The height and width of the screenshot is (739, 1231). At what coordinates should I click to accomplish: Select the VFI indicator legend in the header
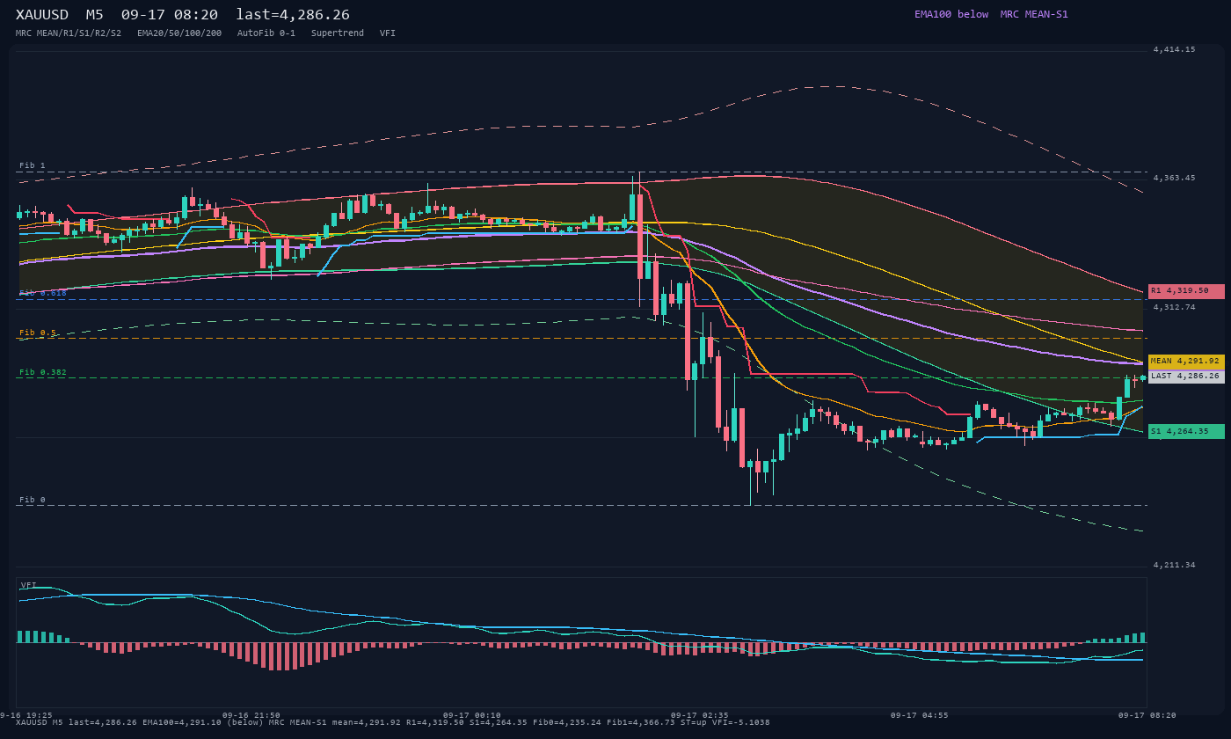[388, 33]
